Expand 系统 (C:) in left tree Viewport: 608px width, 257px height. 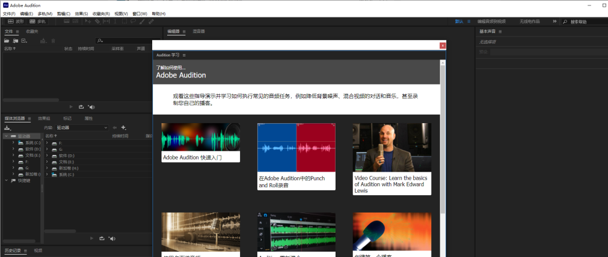[13, 142]
